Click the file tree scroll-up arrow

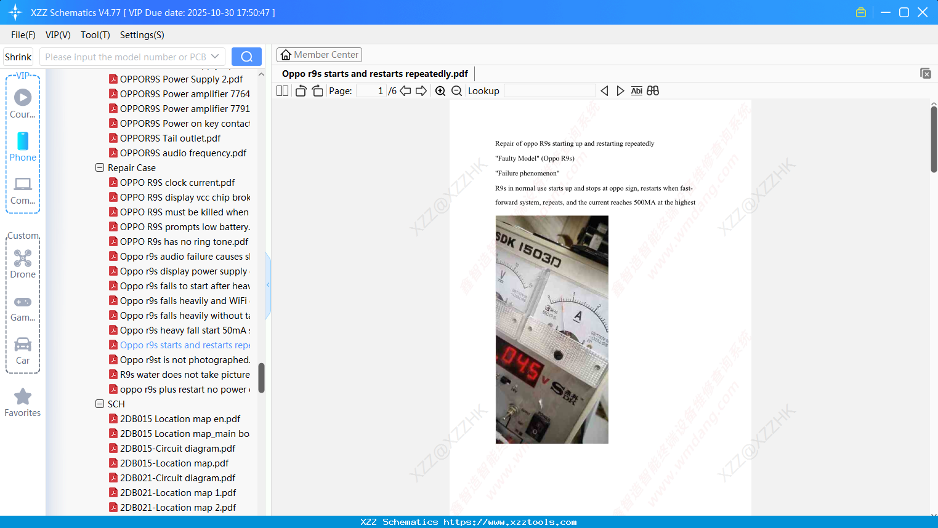click(261, 74)
